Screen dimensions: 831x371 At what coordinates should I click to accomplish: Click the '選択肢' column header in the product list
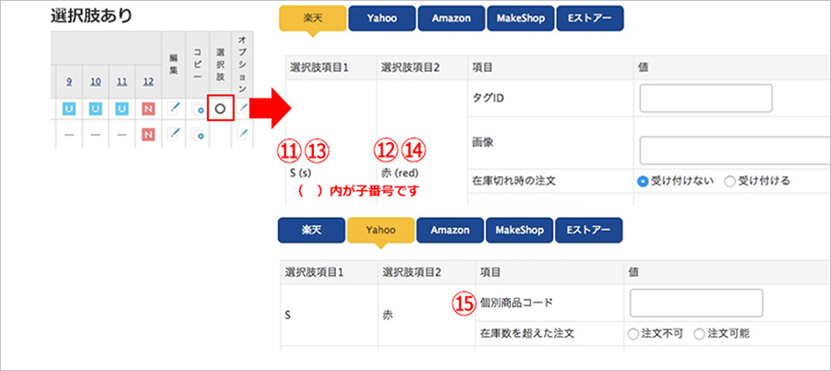(x=221, y=66)
